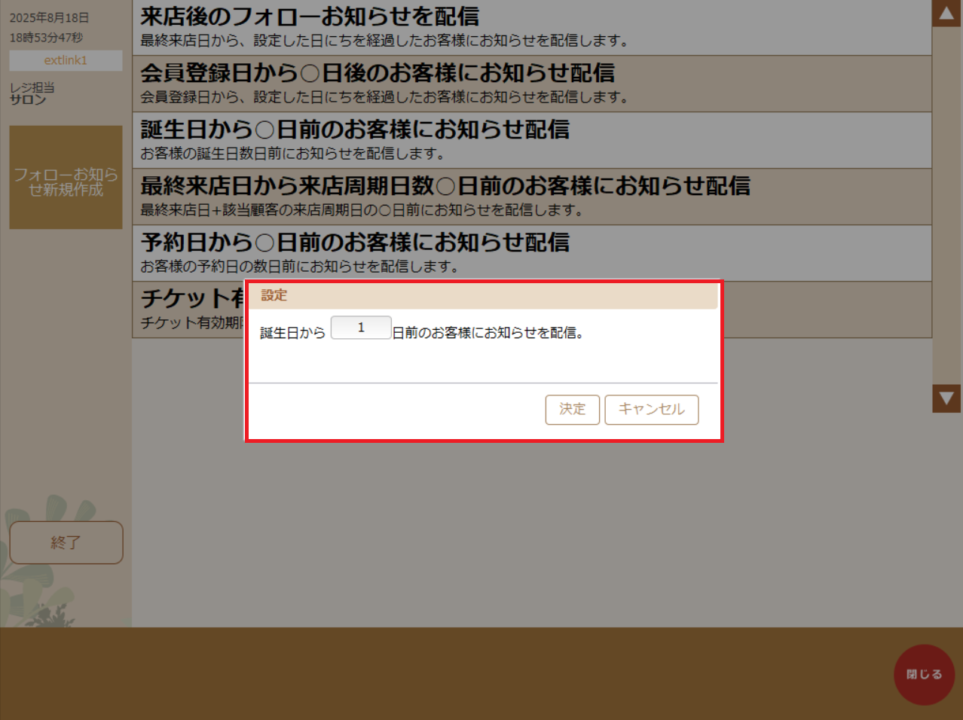
Task: Open the extlink1 external link
Action: (66, 60)
